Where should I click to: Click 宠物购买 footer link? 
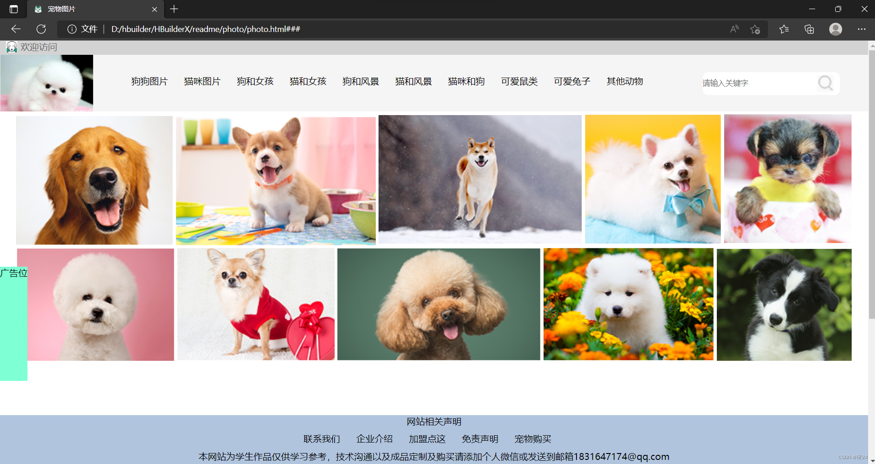[533, 439]
